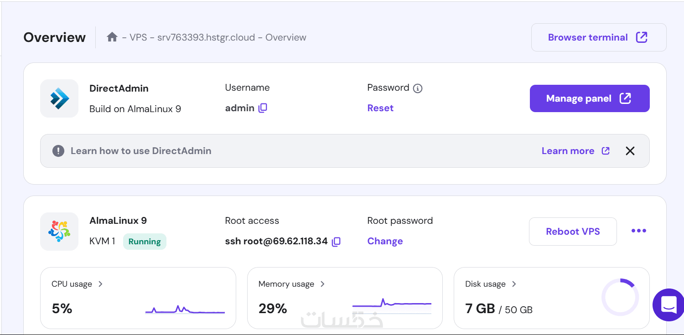Click the exclamation icon in DirectAdmin notice
Image resolution: width=684 pixels, height=335 pixels.
point(58,151)
